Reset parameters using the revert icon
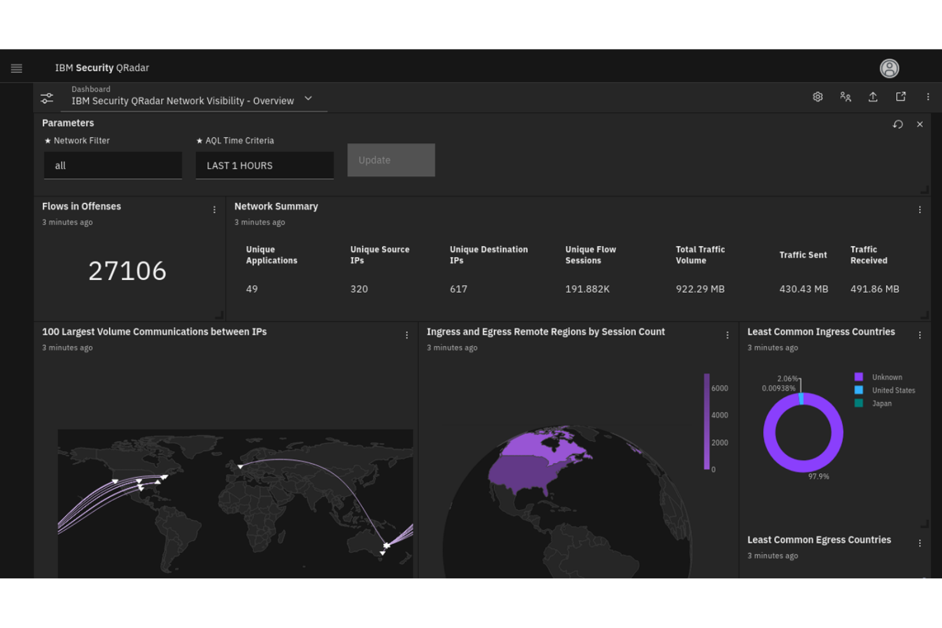Viewport: 942px width, 628px height. [899, 124]
